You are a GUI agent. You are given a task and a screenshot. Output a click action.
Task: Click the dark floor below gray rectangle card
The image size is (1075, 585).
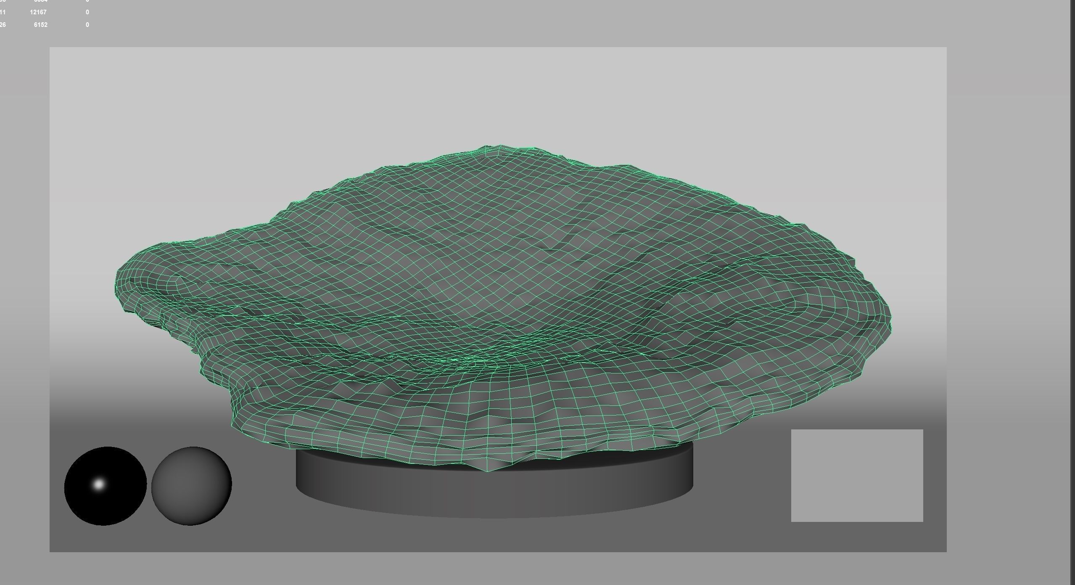point(857,536)
